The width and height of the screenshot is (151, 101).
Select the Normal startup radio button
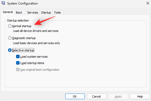10,26
